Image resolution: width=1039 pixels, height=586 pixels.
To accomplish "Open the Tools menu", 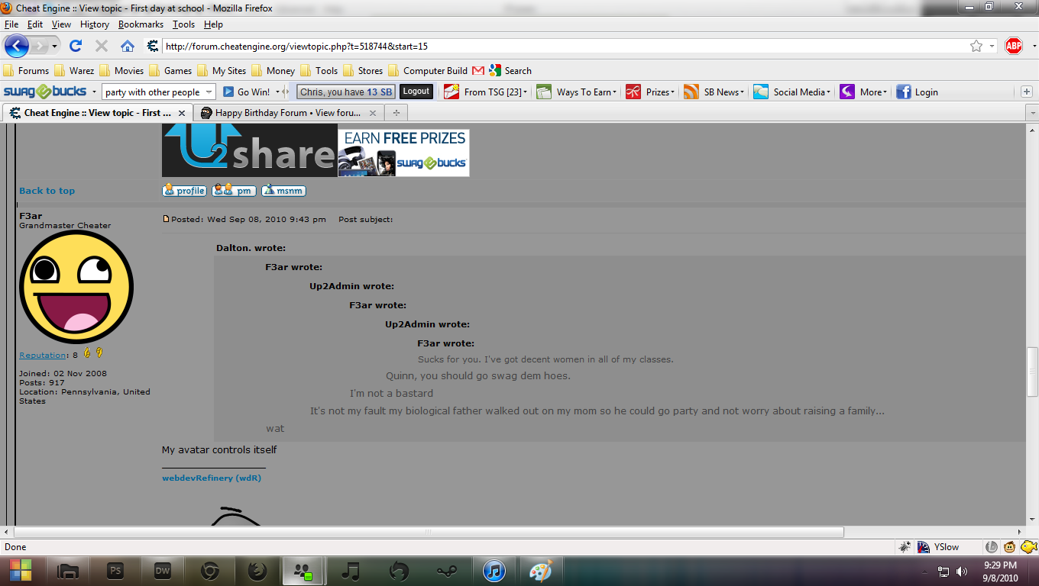I will 183,24.
